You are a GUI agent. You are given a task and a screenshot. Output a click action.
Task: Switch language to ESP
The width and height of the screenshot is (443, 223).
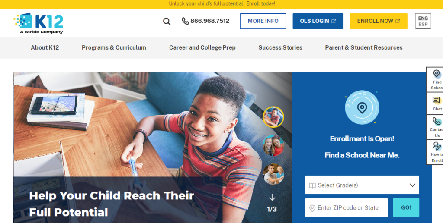click(423, 25)
